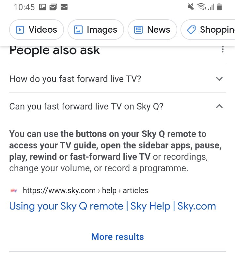Tap the Wi-Fi icon in status bar
The width and height of the screenshot is (235, 253).
coord(201,7)
